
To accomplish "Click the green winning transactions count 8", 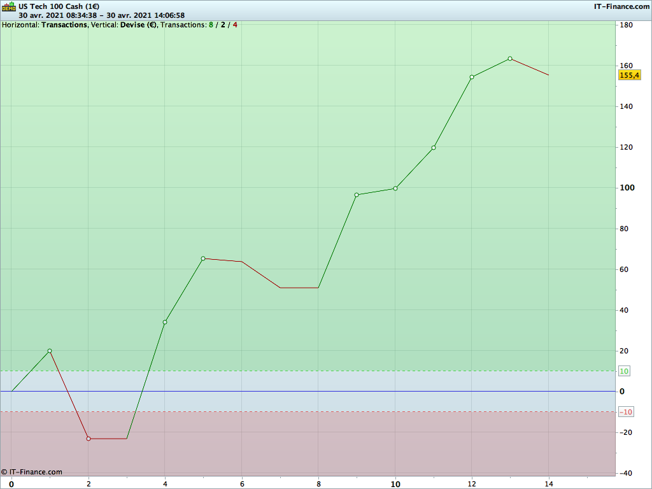I will pos(211,25).
